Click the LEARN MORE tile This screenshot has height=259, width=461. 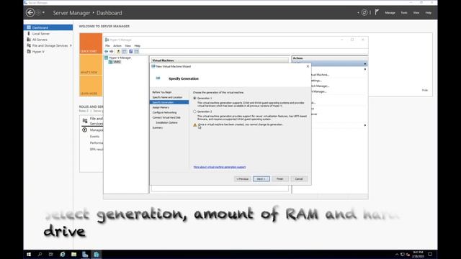click(x=91, y=86)
